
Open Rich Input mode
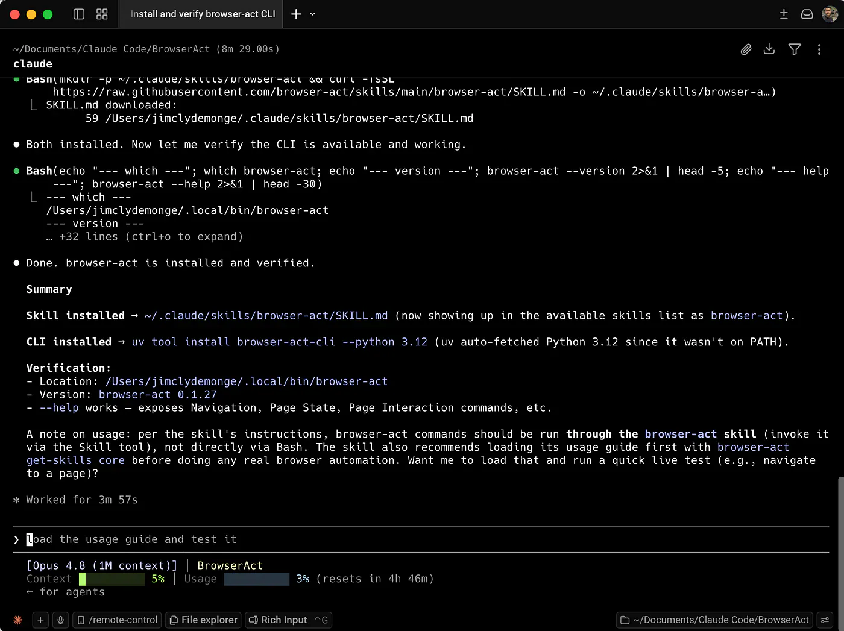point(288,620)
